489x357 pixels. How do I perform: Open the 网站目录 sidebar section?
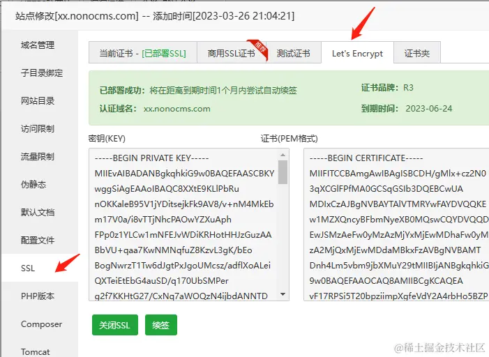pos(38,100)
